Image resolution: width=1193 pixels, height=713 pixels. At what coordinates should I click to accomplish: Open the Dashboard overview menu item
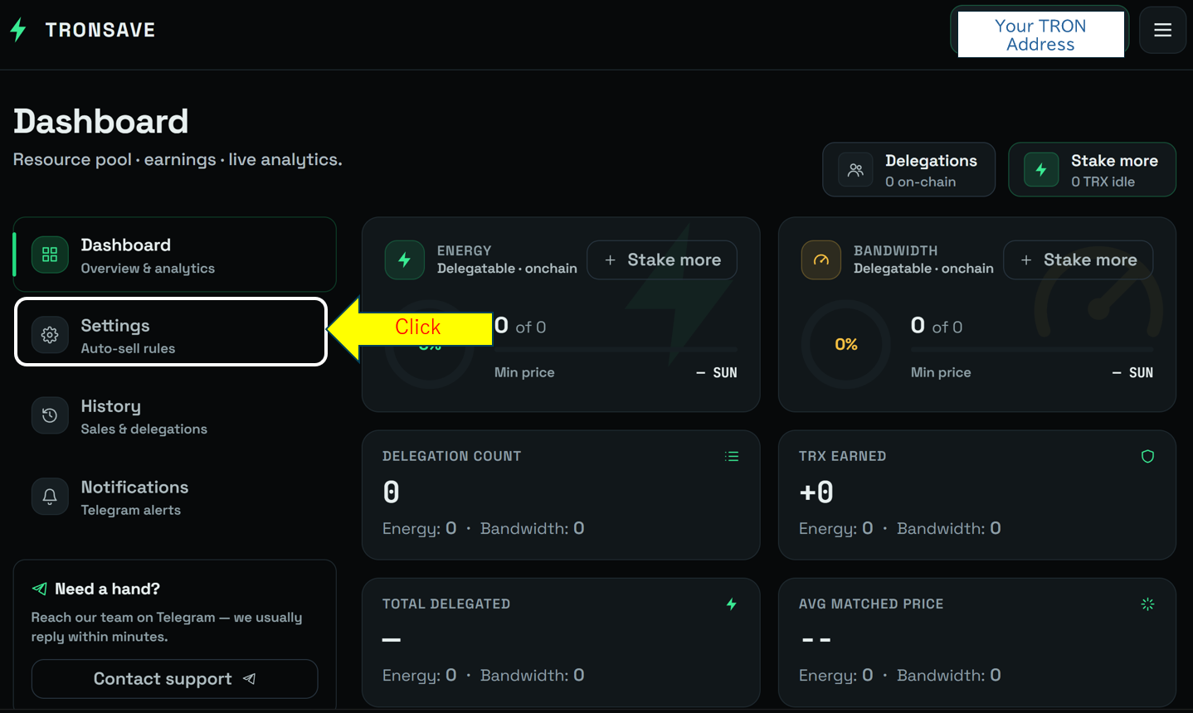coord(175,255)
